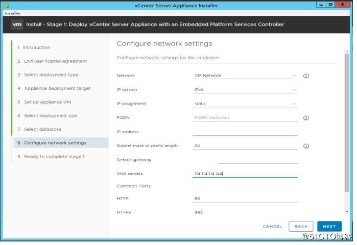Screen dimensions: 357x245
Task: Click the vertical scrollbar thumb
Action: pos(346,123)
